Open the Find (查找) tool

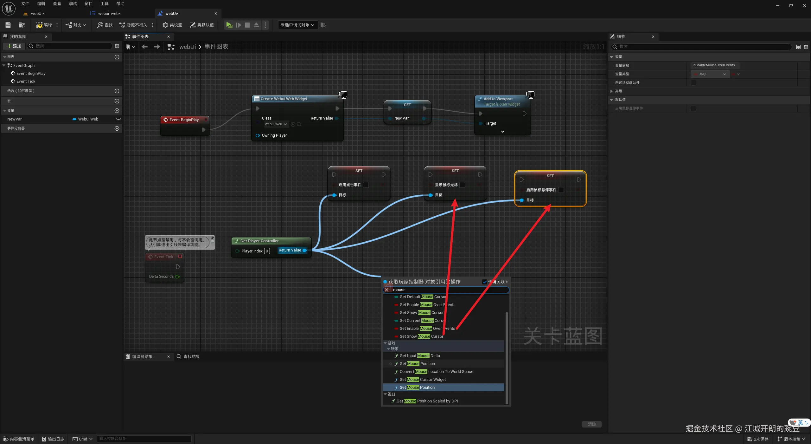click(105, 25)
